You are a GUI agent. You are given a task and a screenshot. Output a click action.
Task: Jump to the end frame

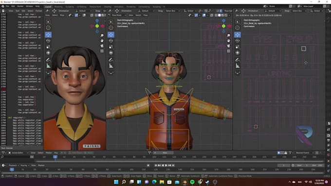pyautogui.click(x=173, y=165)
